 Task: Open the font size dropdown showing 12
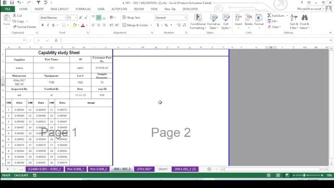tap(76, 17)
